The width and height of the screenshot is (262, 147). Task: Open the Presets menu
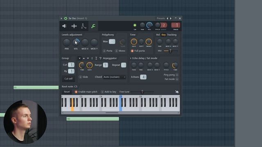point(161,18)
